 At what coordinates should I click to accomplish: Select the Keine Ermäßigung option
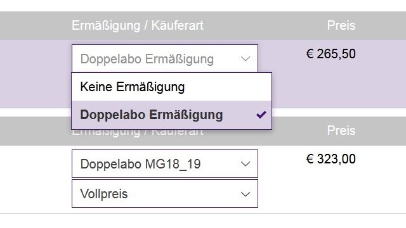pos(172,87)
